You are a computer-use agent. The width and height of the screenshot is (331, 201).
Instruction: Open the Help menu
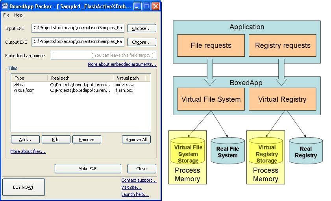click(x=18, y=15)
